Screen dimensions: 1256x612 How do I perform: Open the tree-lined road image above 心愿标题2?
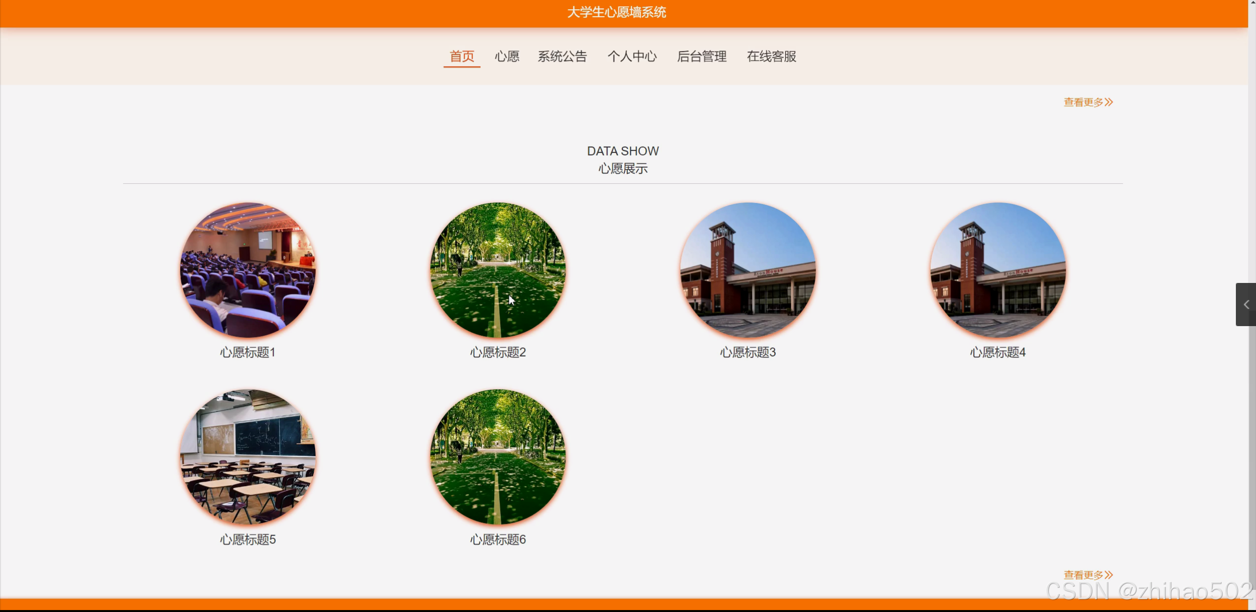tap(498, 270)
